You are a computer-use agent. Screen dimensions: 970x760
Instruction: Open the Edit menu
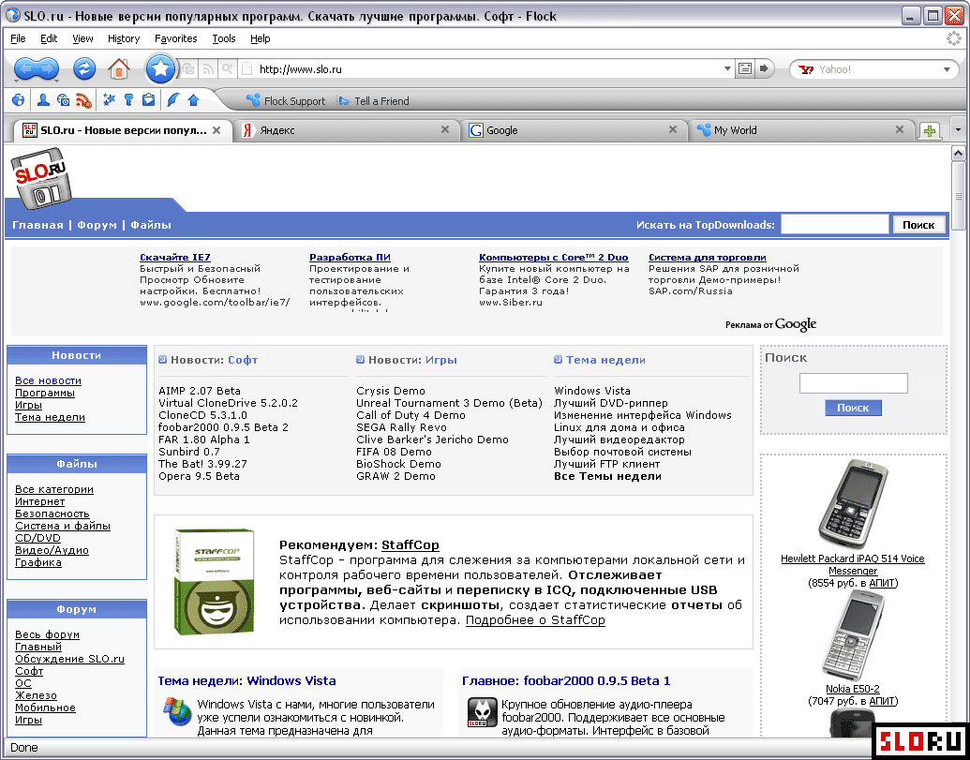[x=49, y=38]
